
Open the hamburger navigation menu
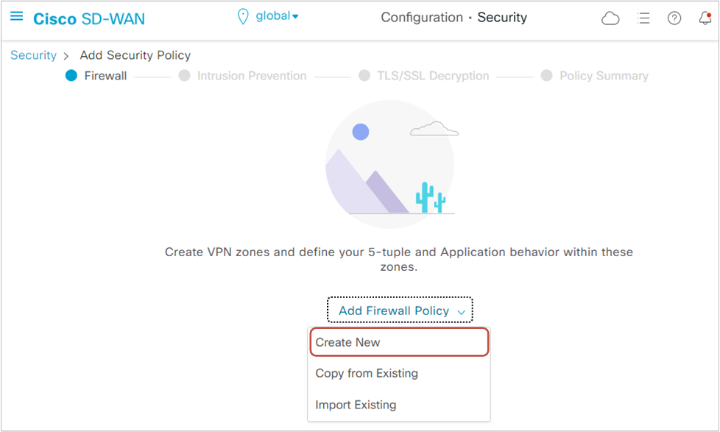[x=16, y=16]
